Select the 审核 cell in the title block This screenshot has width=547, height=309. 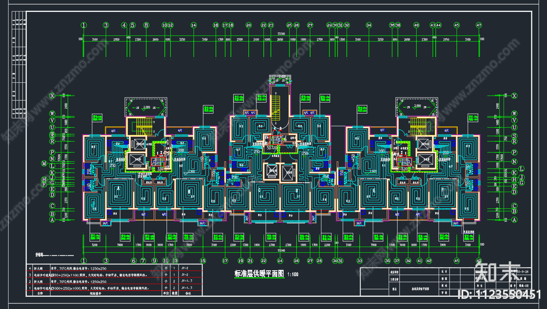click(444, 293)
